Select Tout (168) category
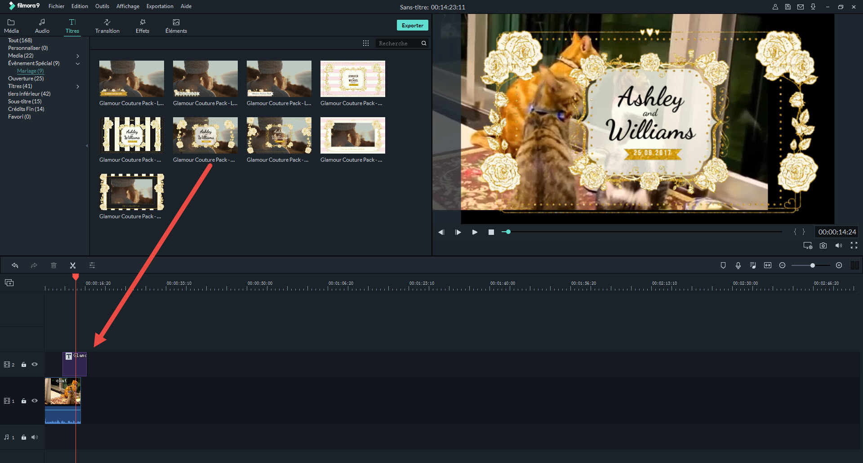863x463 pixels. tap(20, 40)
